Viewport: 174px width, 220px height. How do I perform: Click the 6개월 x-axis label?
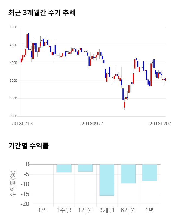128,210
